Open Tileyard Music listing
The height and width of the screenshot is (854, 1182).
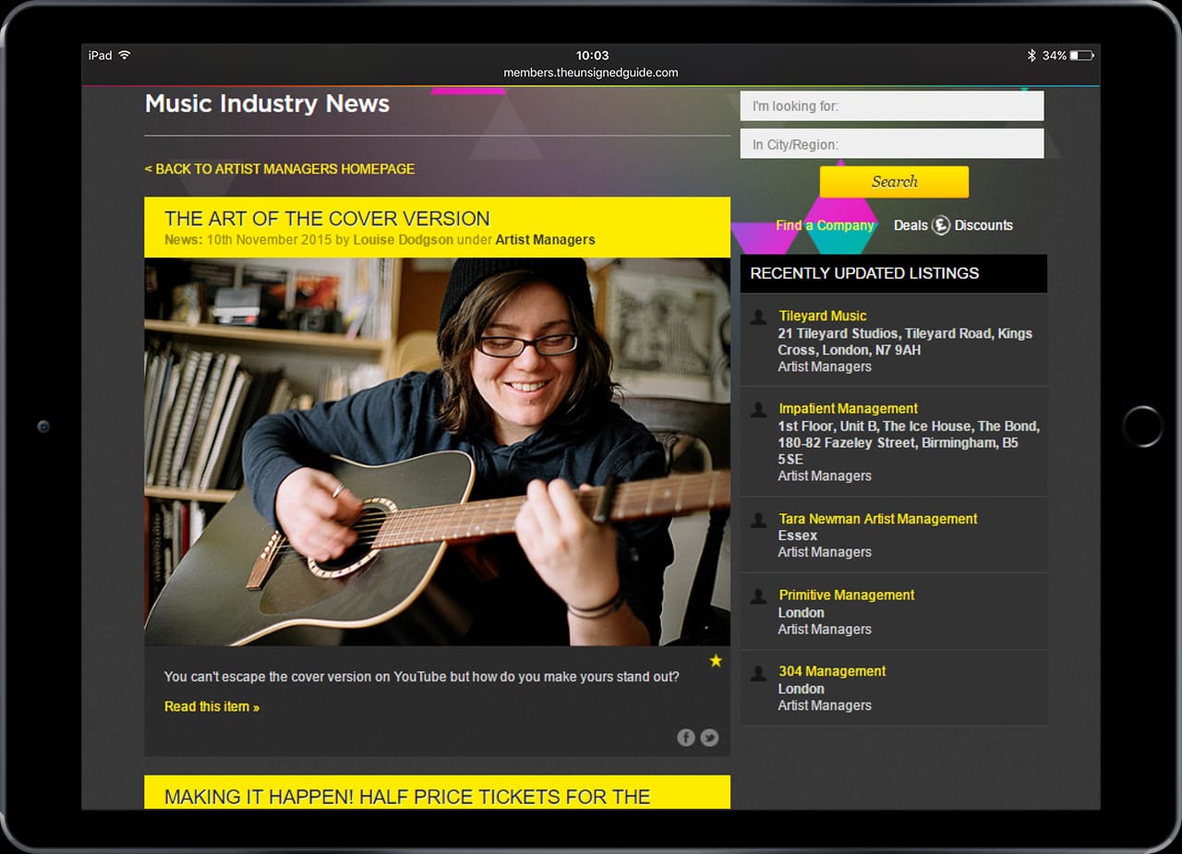pos(822,316)
